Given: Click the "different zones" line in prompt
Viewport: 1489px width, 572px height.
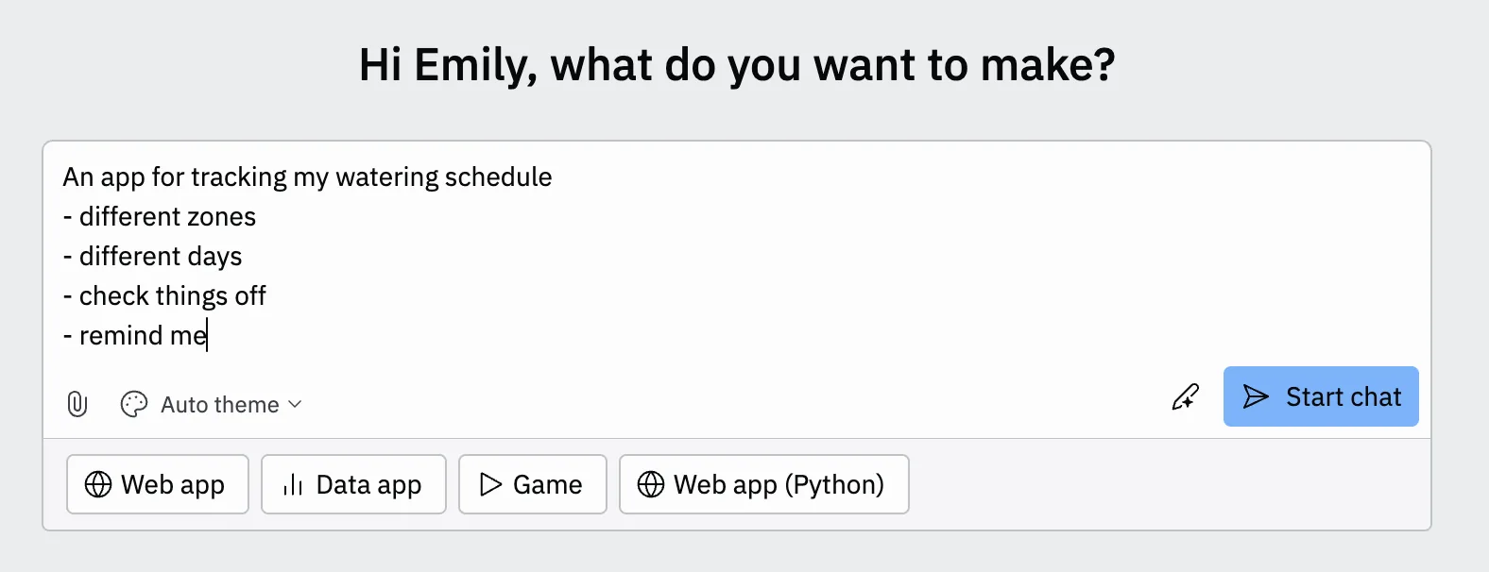Looking at the screenshot, I should point(167,217).
